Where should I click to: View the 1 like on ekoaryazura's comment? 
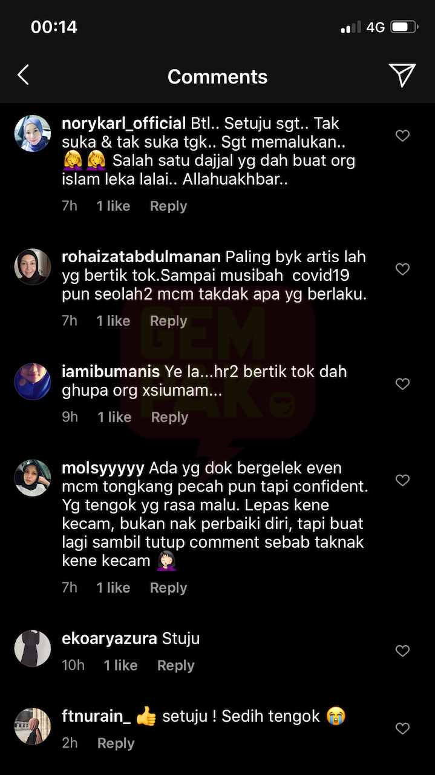[x=120, y=665]
